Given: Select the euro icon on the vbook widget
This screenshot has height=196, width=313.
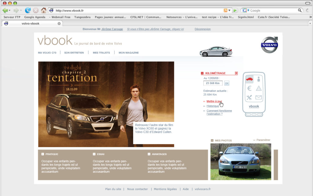Looking at the screenshot, I should [x=249, y=88].
